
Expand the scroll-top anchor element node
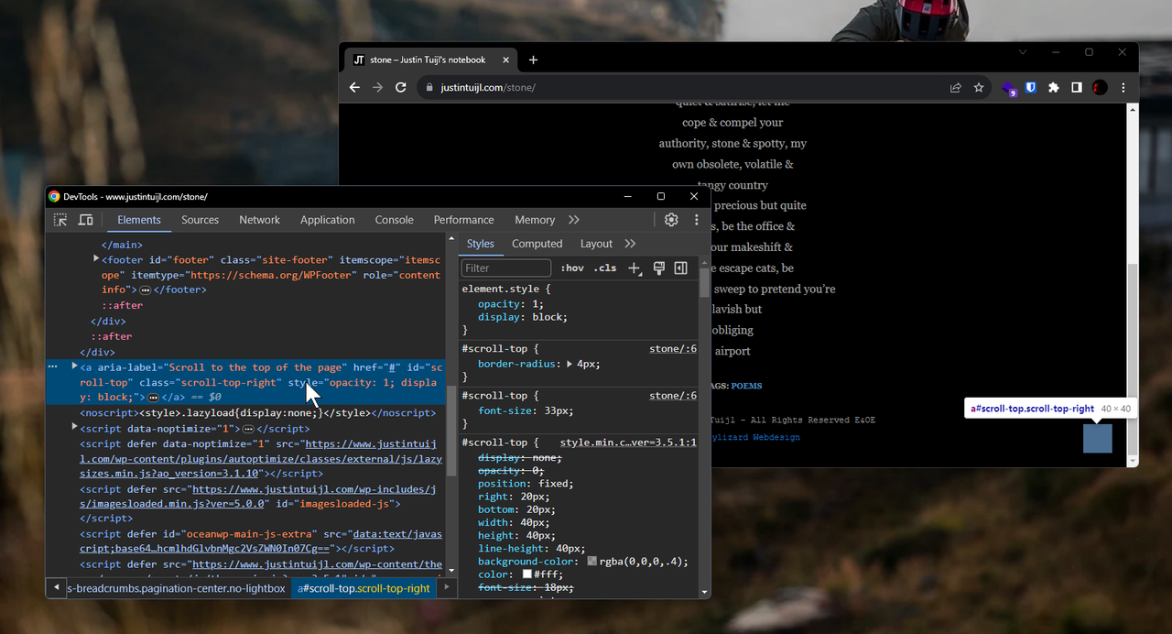click(x=74, y=366)
